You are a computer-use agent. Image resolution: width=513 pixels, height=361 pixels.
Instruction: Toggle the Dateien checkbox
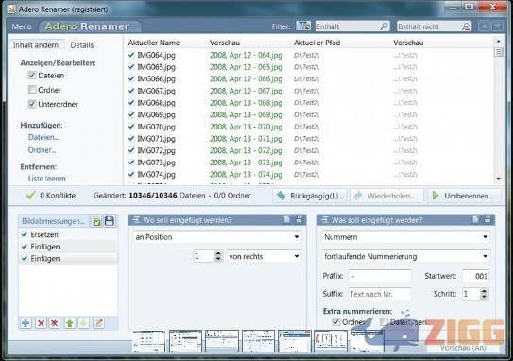click(x=32, y=76)
